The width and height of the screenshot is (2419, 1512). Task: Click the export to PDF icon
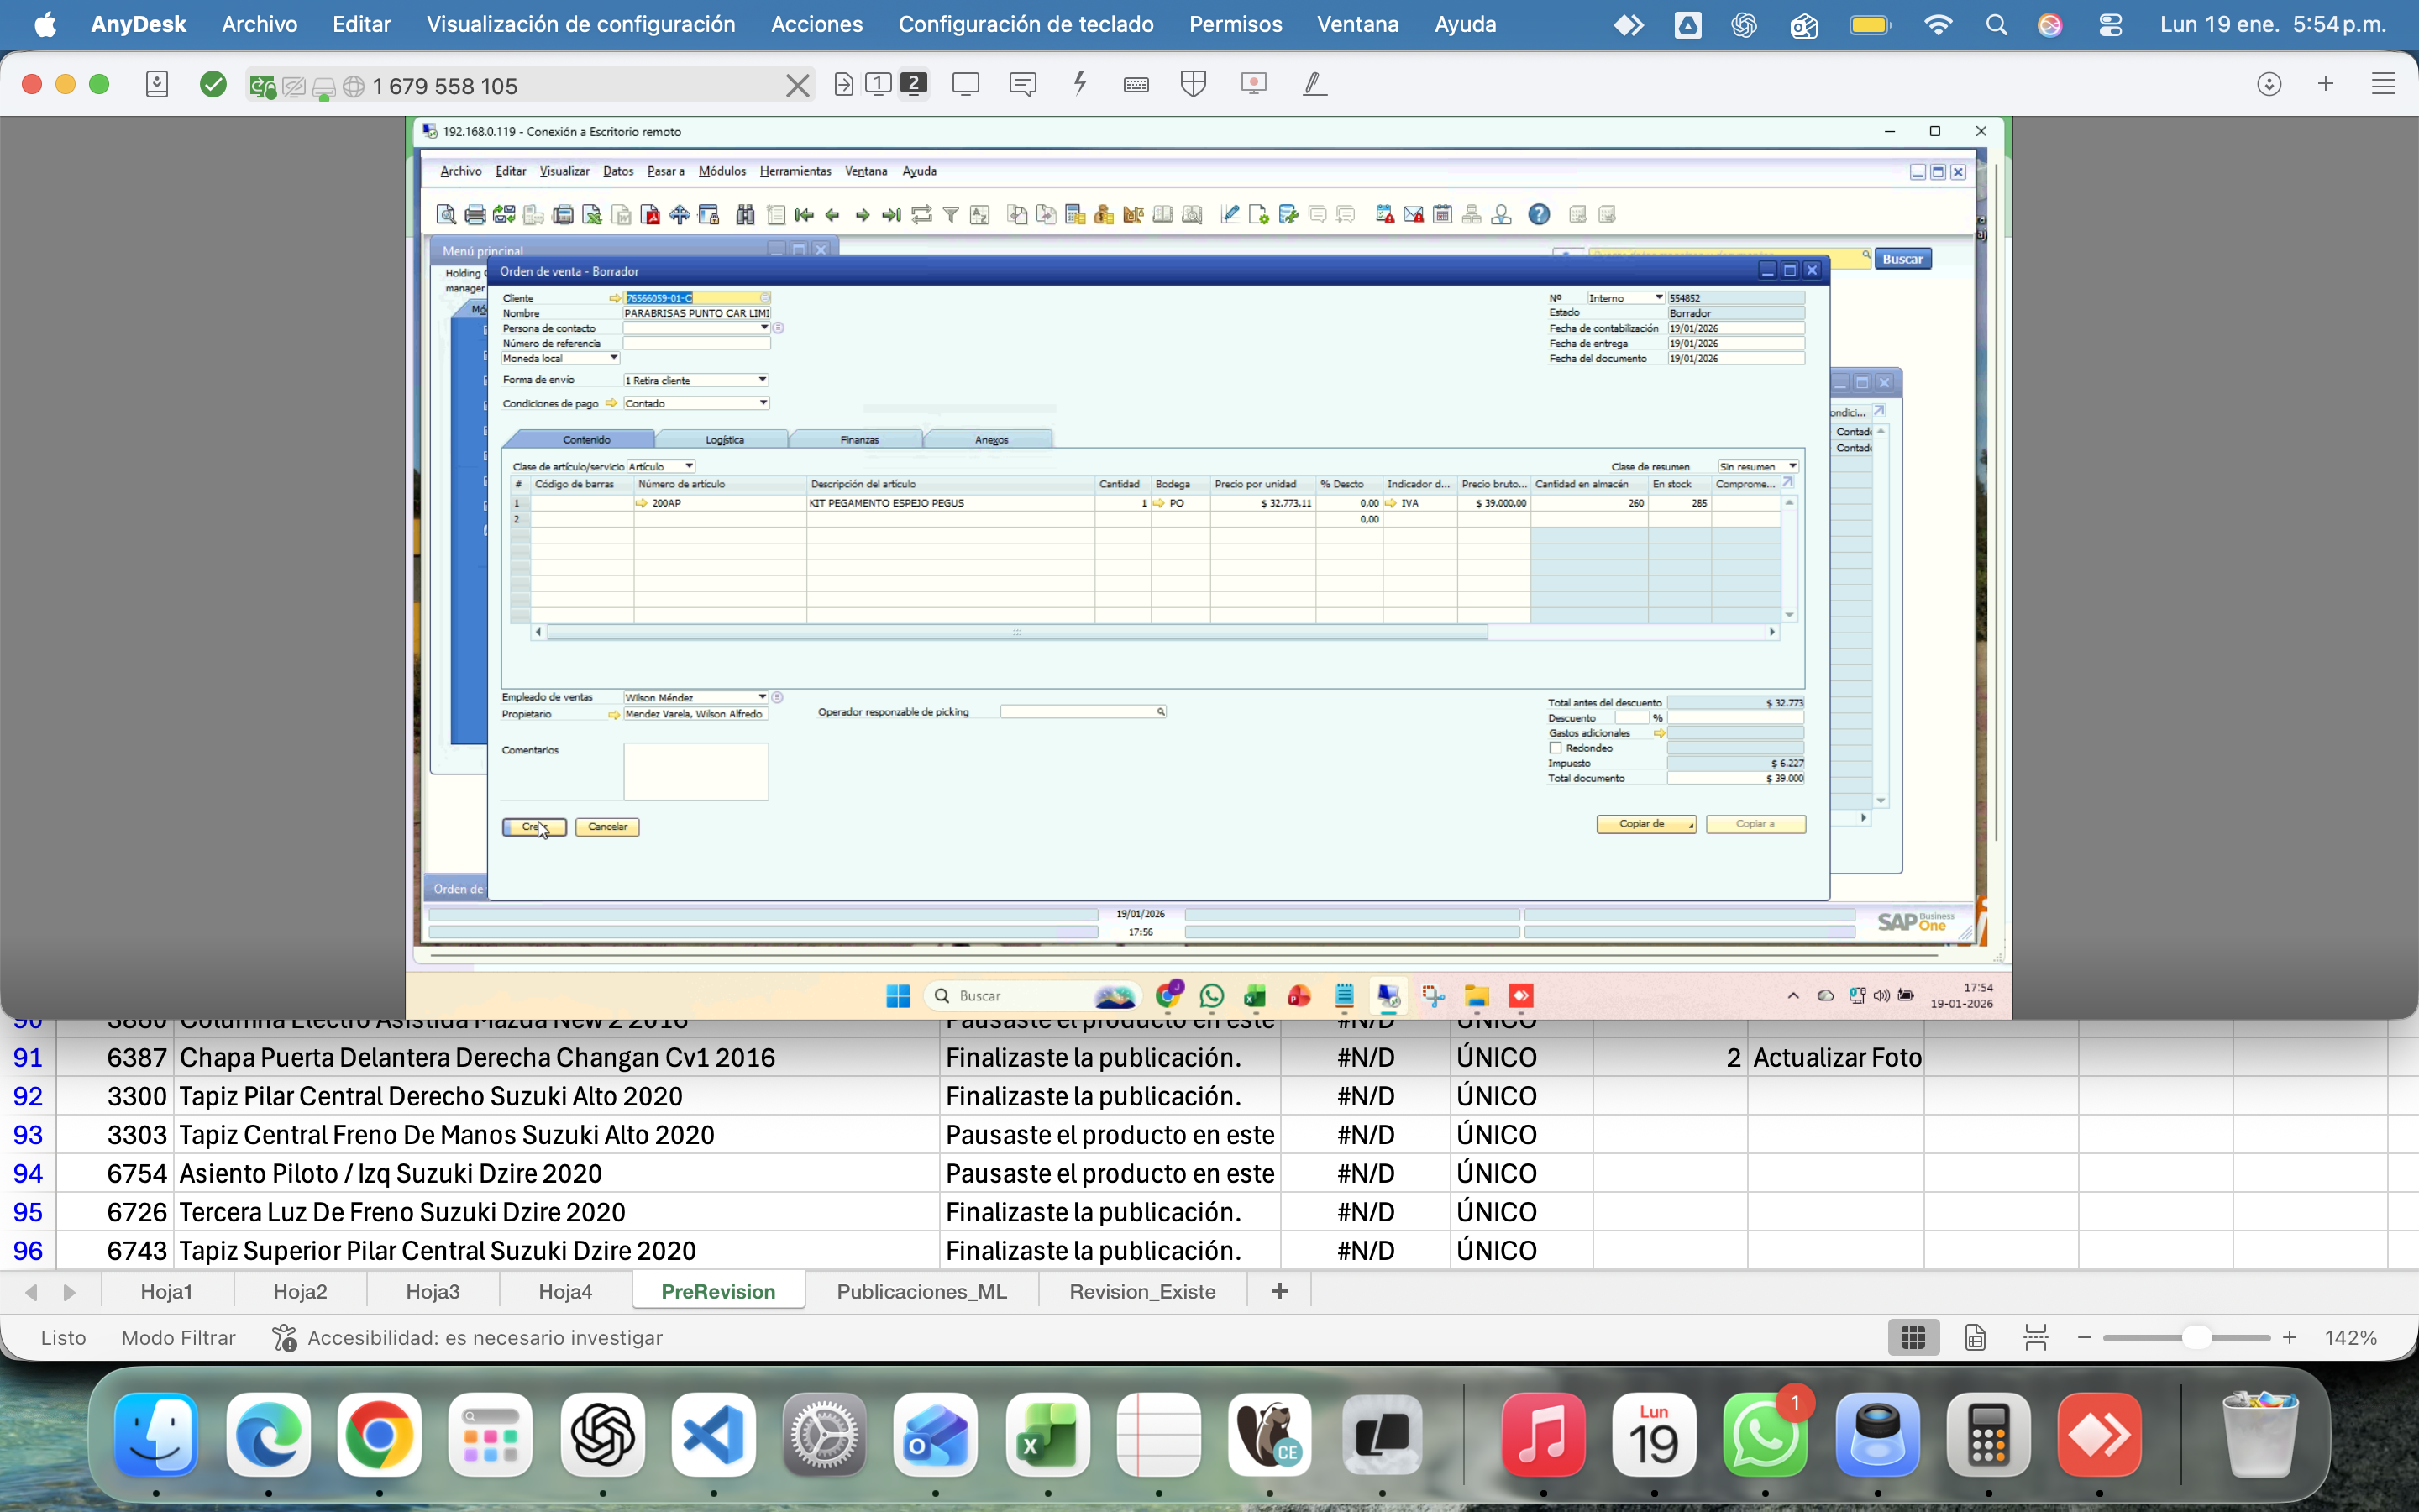[x=650, y=214]
